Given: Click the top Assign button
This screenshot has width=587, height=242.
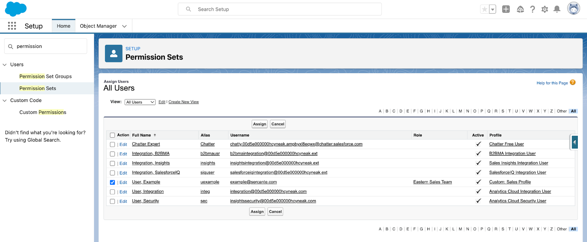Looking at the screenshot, I should [x=260, y=124].
